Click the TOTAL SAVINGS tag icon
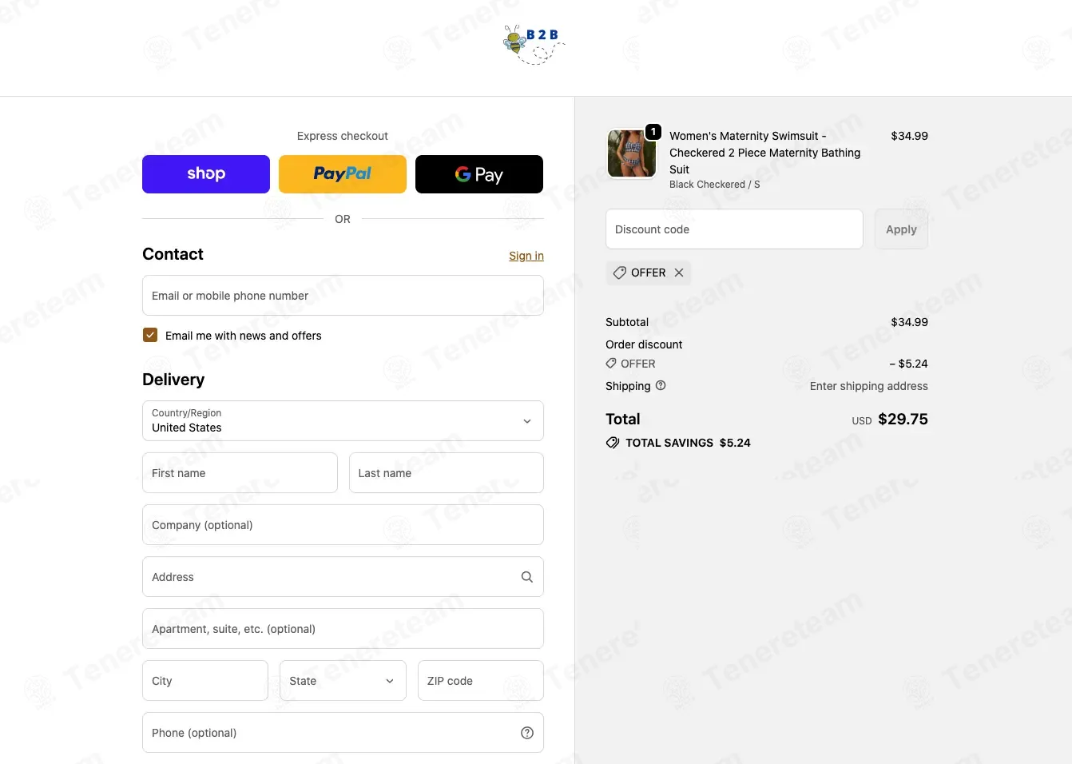Viewport: 1072px width, 764px height. click(x=613, y=443)
